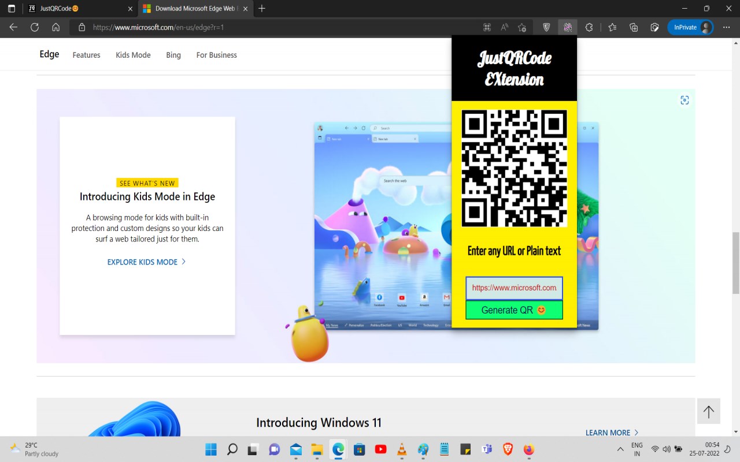
Task: Switch to Download Microsoft Edge tab
Action: pos(194,9)
